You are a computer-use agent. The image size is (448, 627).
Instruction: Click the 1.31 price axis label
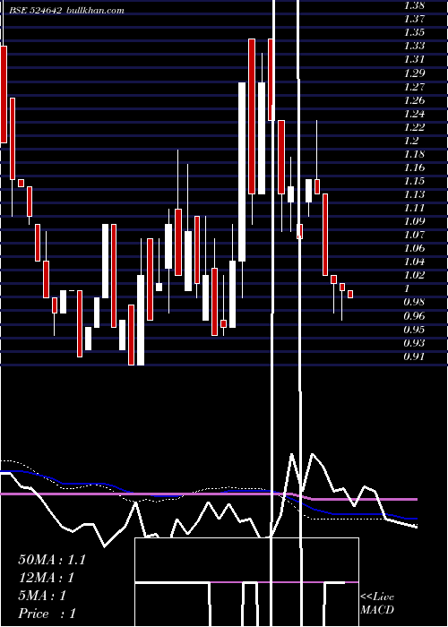click(x=414, y=60)
